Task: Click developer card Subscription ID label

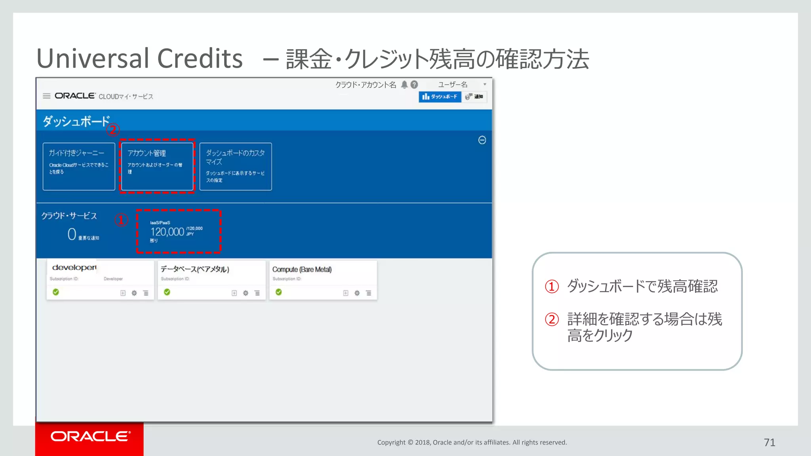Action: 64,279
